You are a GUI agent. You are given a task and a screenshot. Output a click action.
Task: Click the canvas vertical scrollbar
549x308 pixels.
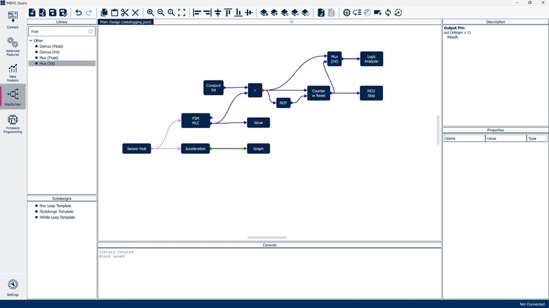(x=437, y=130)
